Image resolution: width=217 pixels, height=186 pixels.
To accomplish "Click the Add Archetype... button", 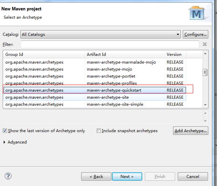I will pos(191,130).
